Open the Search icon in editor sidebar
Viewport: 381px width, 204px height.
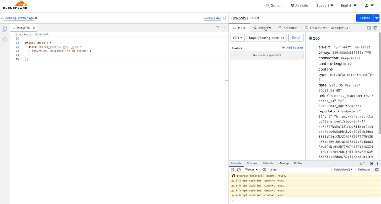tap(4, 40)
